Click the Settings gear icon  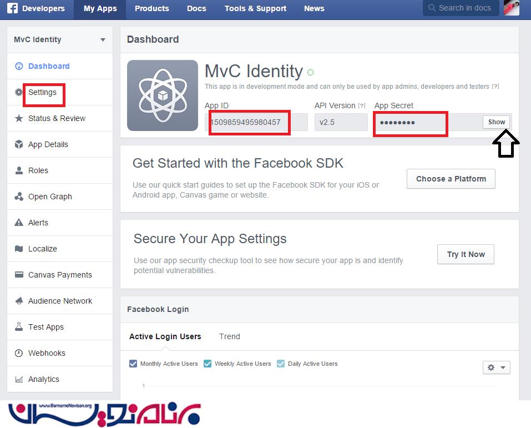19,92
